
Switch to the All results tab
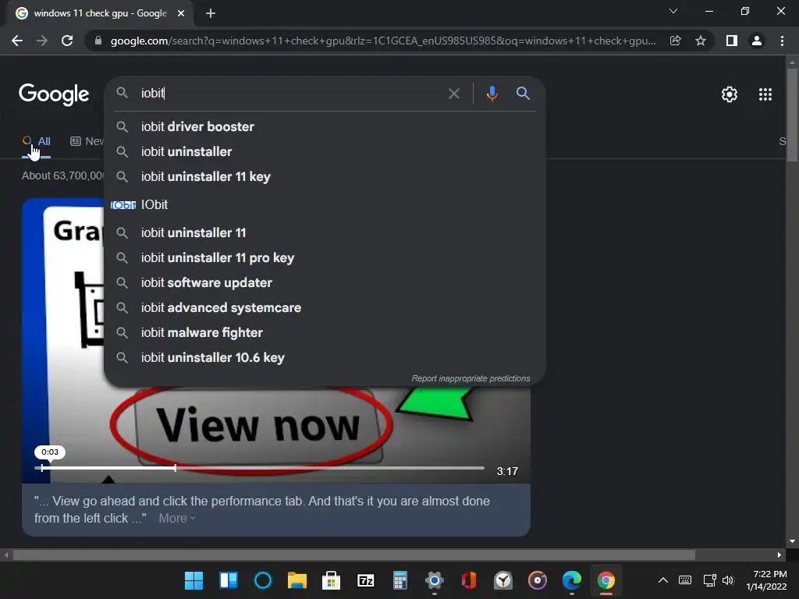[x=37, y=141]
